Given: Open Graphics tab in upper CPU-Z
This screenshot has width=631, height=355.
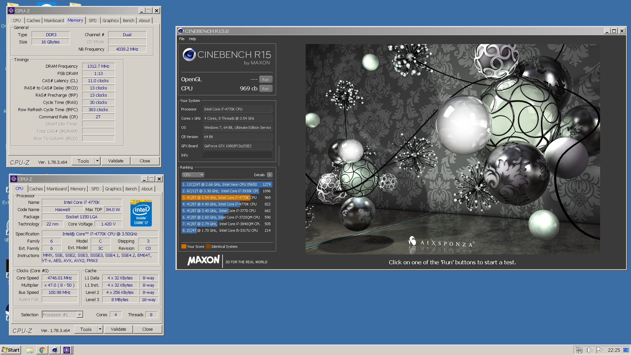Looking at the screenshot, I should click(110, 20).
